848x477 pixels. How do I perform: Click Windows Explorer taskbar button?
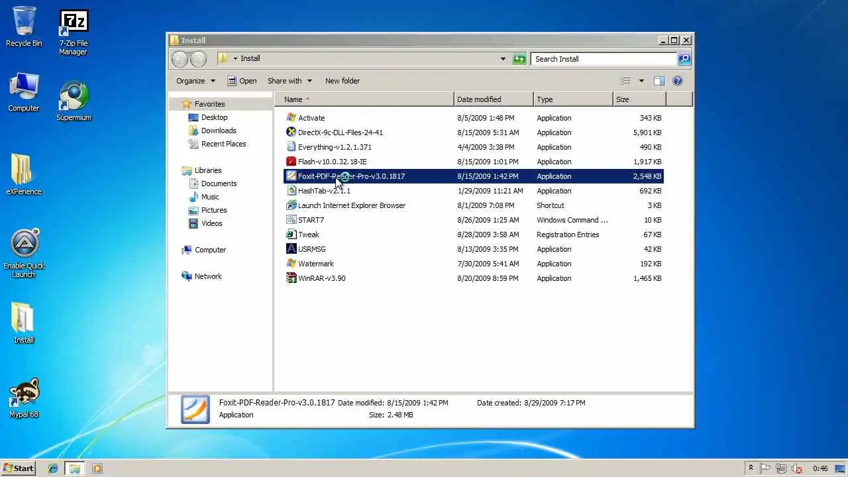tap(75, 468)
